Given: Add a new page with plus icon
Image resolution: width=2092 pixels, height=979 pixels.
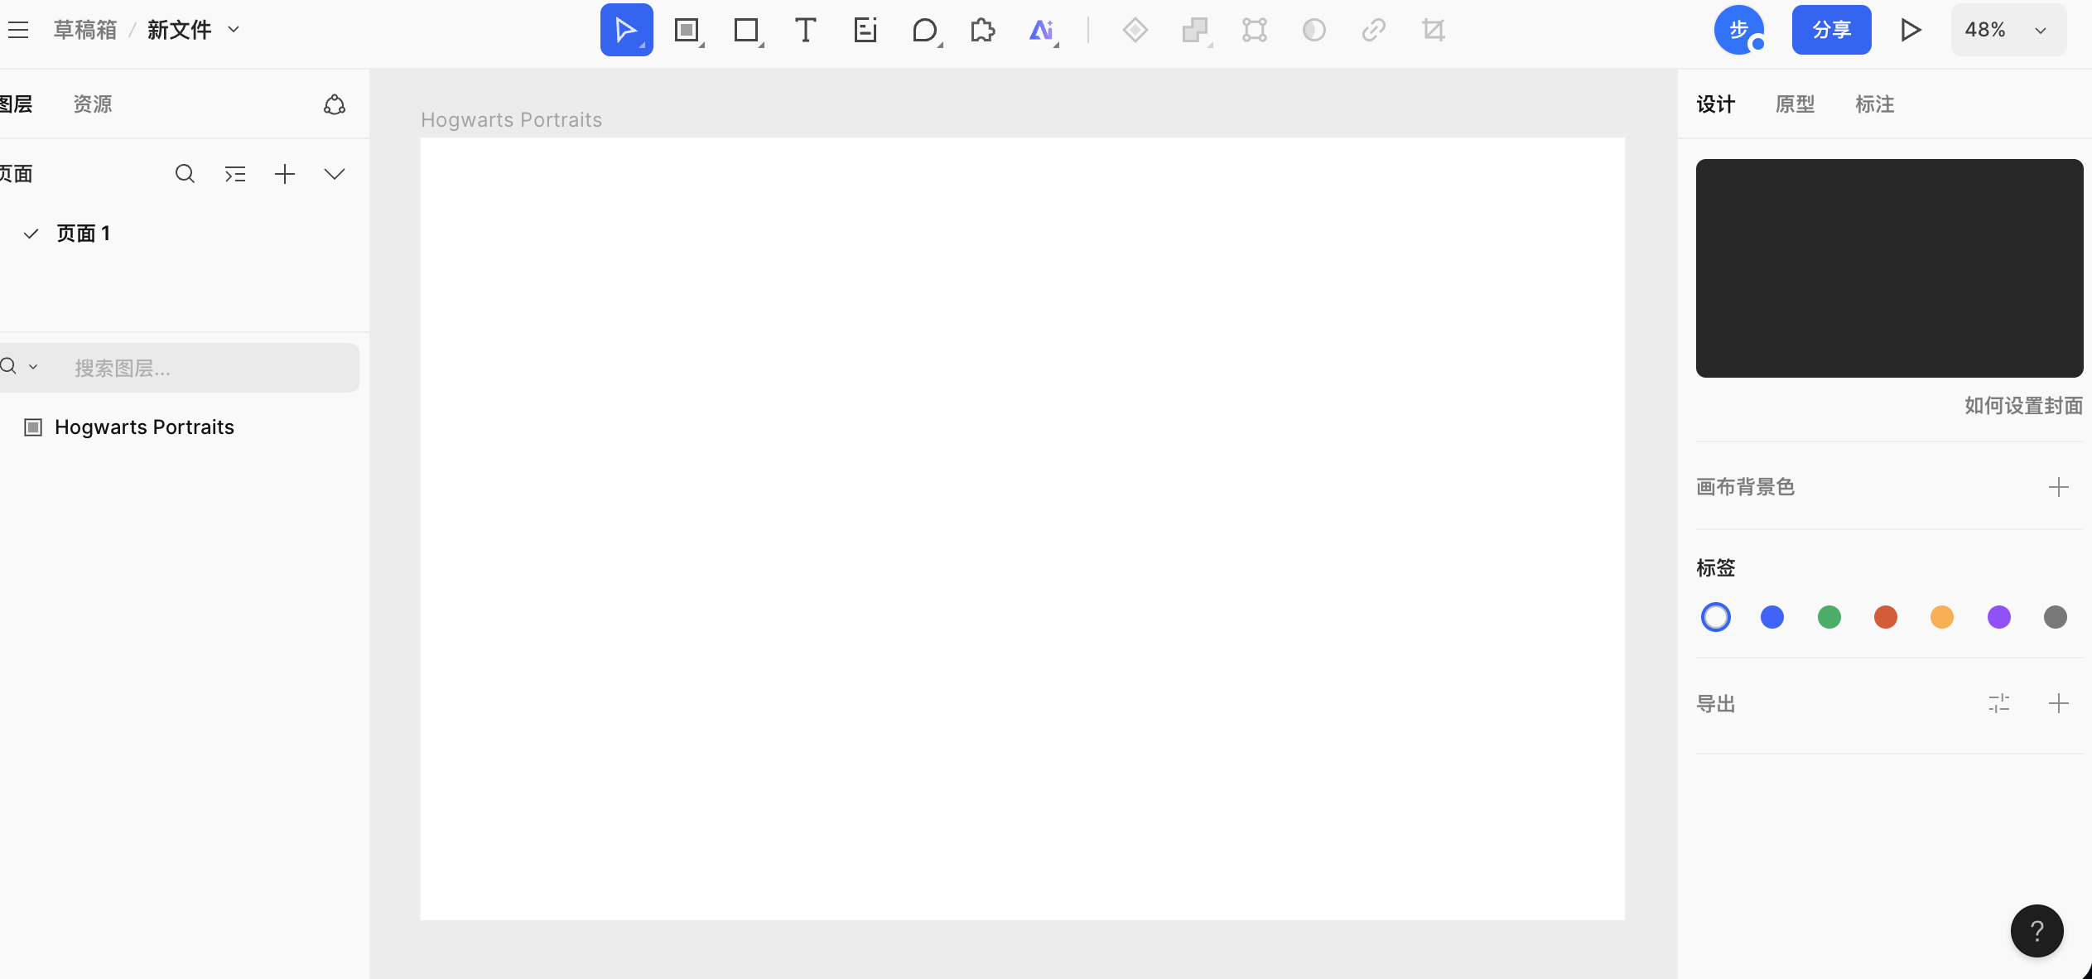Looking at the screenshot, I should (x=284, y=174).
